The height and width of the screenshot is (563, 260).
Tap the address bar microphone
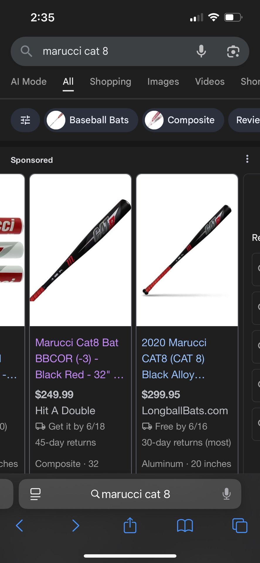click(x=226, y=494)
